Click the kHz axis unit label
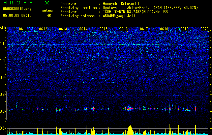This screenshot has height=135, width=212. pos(3,27)
